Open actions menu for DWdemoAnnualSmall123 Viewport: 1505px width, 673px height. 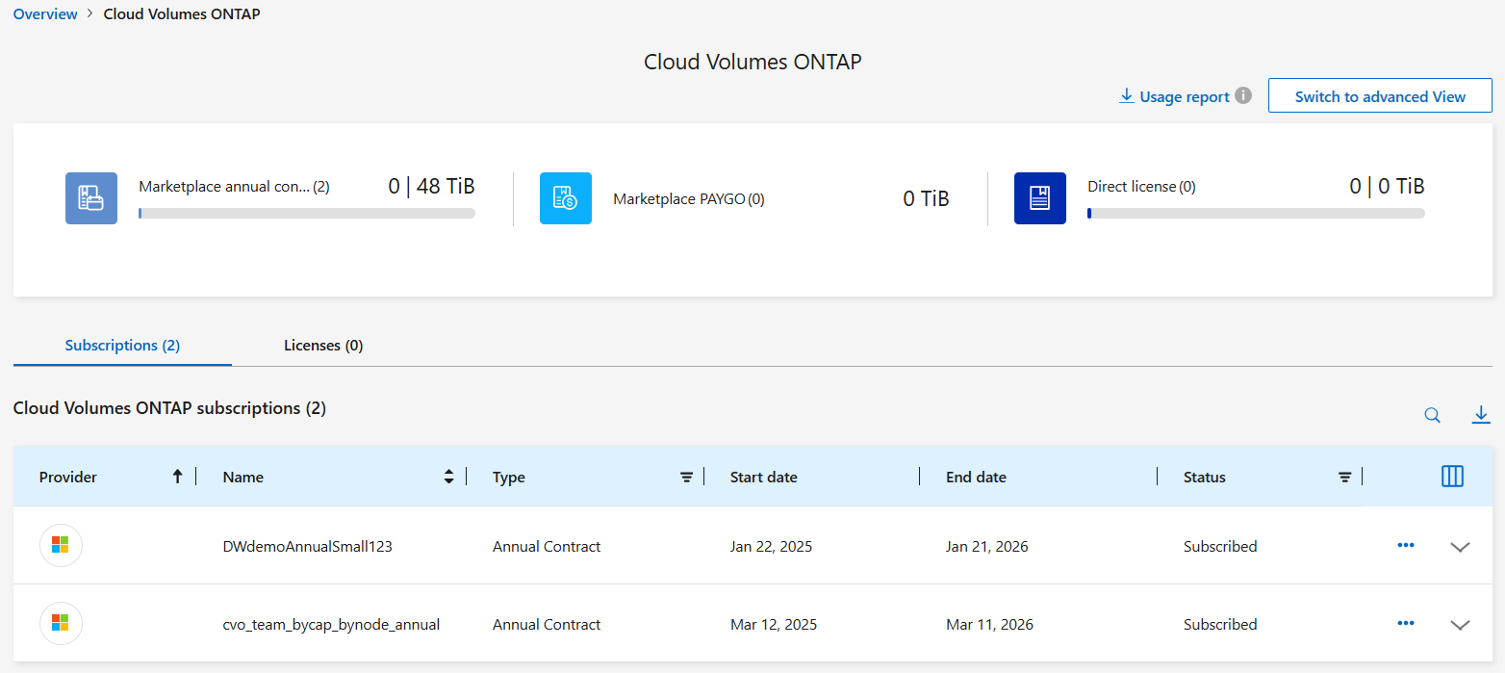(1406, 546)
